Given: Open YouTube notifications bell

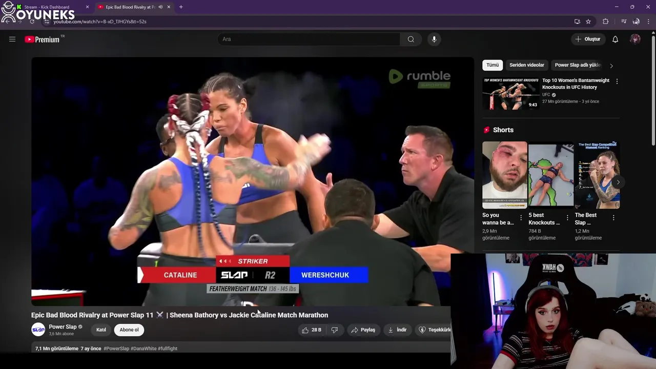Looking at the screenshot, I should (616, 39).
